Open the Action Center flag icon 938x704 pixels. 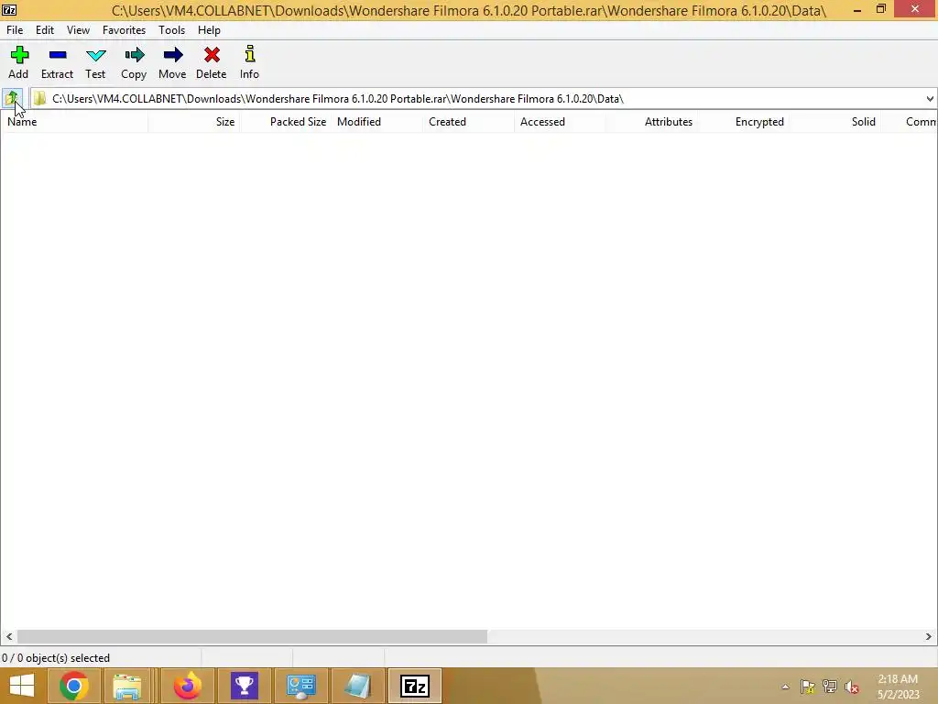(807, 687)
